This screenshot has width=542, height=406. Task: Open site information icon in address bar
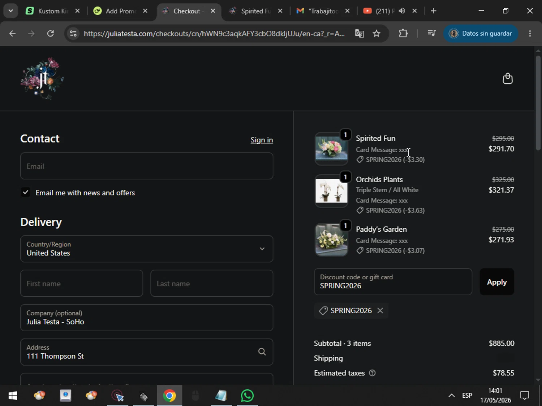tap(73, 34)
